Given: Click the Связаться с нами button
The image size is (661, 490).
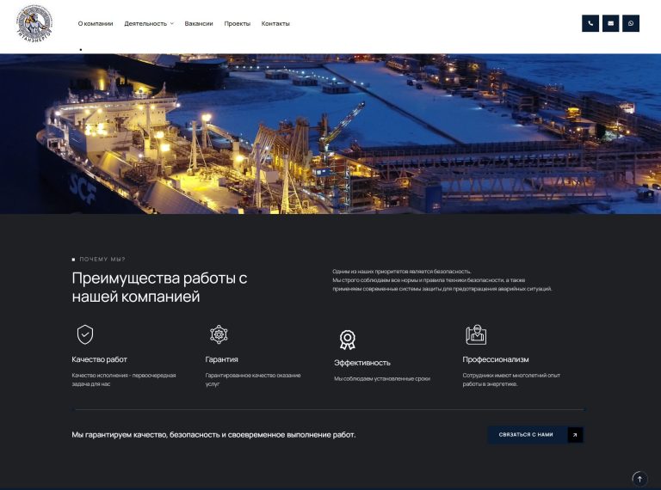Looking at the screenshot, I should 526,435.
